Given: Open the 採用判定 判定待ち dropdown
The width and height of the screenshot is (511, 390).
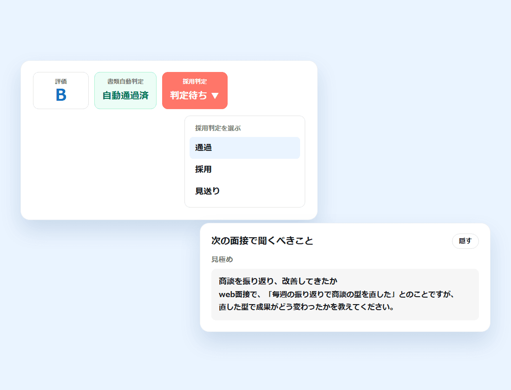Looking at the screenshot, I should 195,91.
